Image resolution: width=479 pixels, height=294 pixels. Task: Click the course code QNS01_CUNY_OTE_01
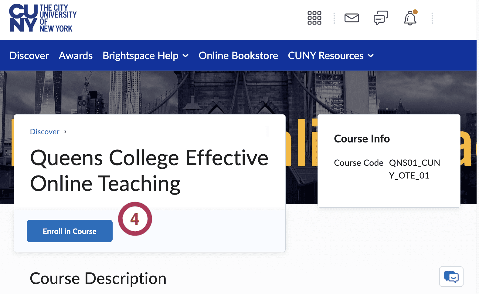click(x=414, y=169)
